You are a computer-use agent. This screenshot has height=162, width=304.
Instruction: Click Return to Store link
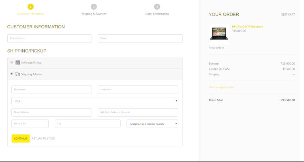(43, 139)
